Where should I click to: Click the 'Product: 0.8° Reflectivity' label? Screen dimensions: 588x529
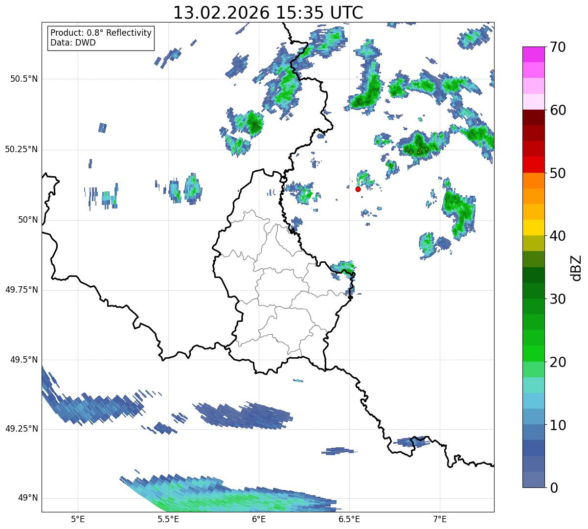tap(101, 33)
